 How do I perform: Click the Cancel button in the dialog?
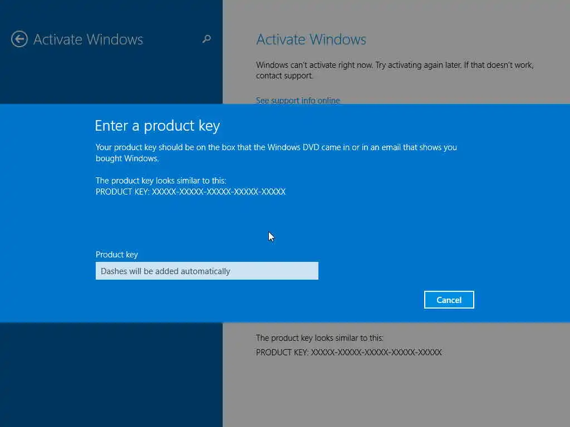coord(449,300)
